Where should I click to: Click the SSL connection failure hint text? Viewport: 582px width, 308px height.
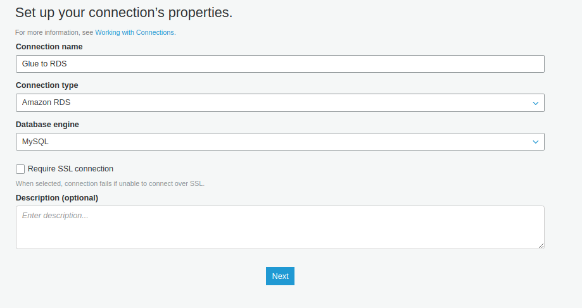(x=110, y=183)
